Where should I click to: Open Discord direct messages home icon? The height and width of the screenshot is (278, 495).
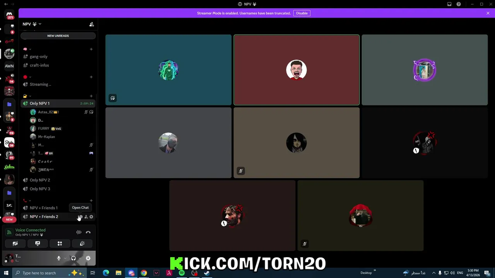[9, 15]
